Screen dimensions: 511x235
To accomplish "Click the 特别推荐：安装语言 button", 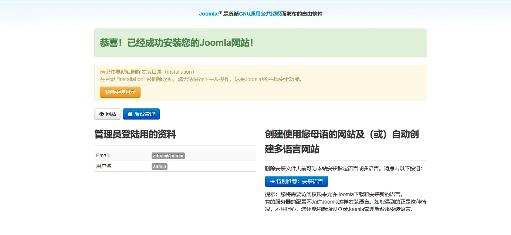I will coord(296,182).
